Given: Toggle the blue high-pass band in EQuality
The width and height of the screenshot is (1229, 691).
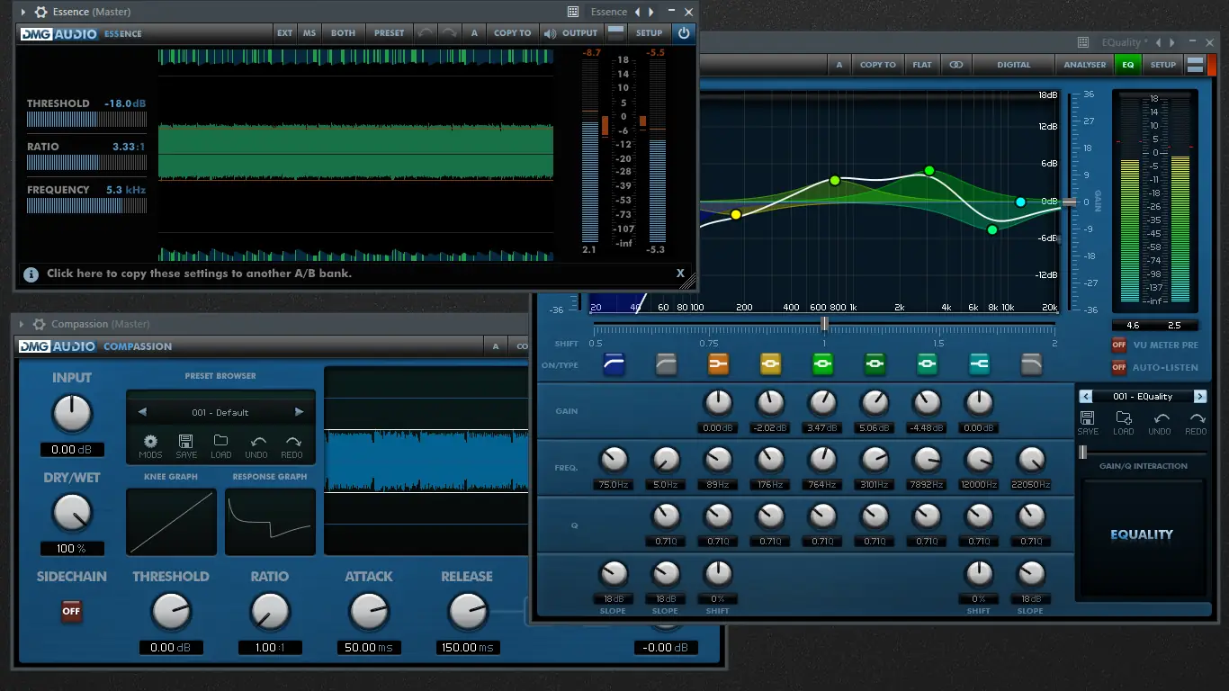Looking at the screenshot, I should tap(614, 364).
